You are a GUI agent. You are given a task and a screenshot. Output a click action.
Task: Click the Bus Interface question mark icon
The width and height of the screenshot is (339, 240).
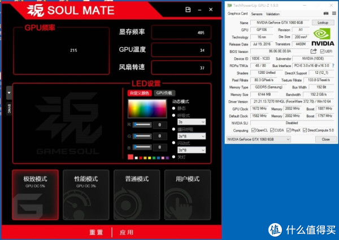click(333, 66)
